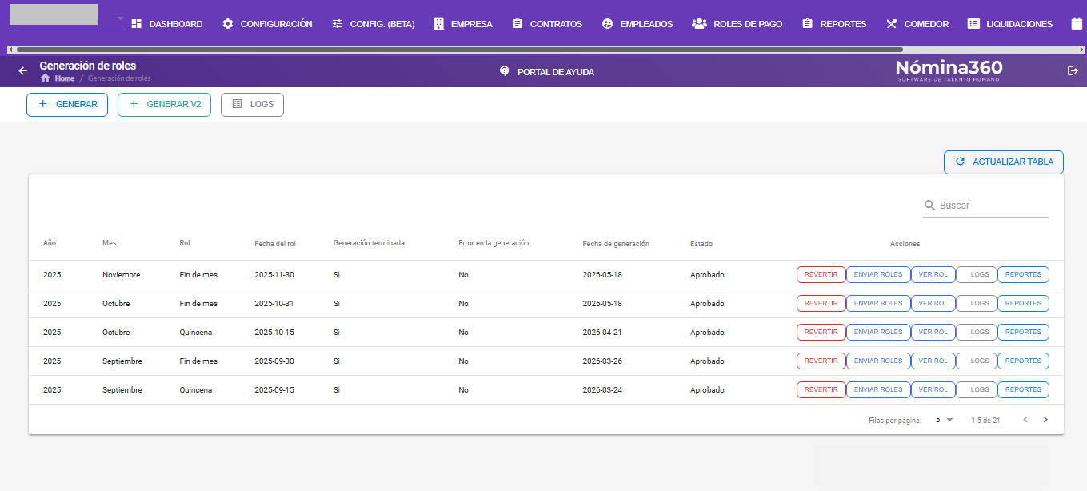1087x491 pixels.
Task: Click the Empleados face icon
Action: click(607, 24)
